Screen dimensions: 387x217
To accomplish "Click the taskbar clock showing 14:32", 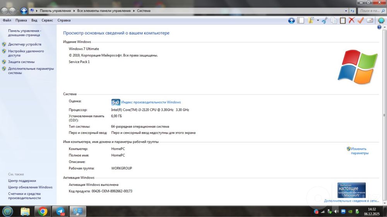I will [372, 212].
